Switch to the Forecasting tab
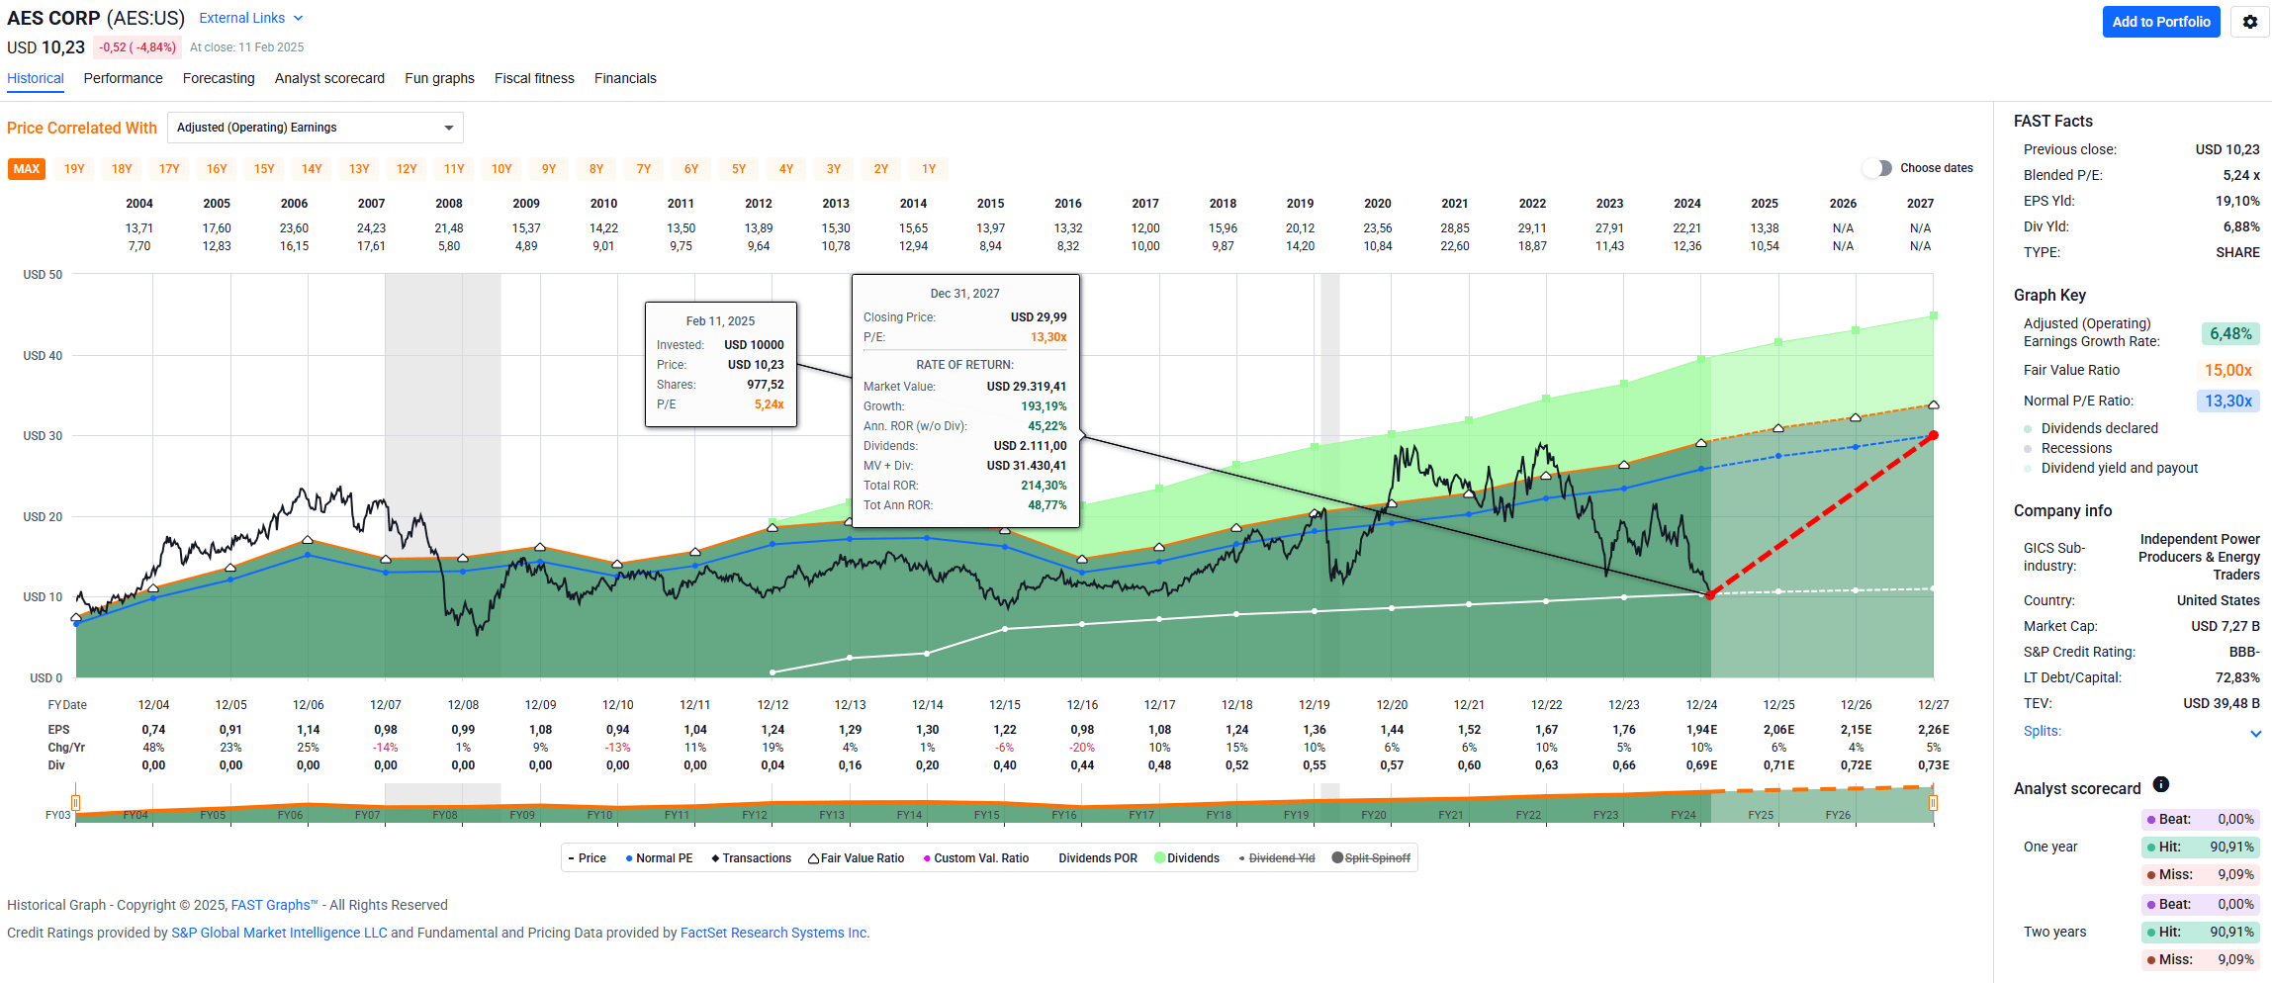This screenshot has height=983, width=2272. pos(218,78)
